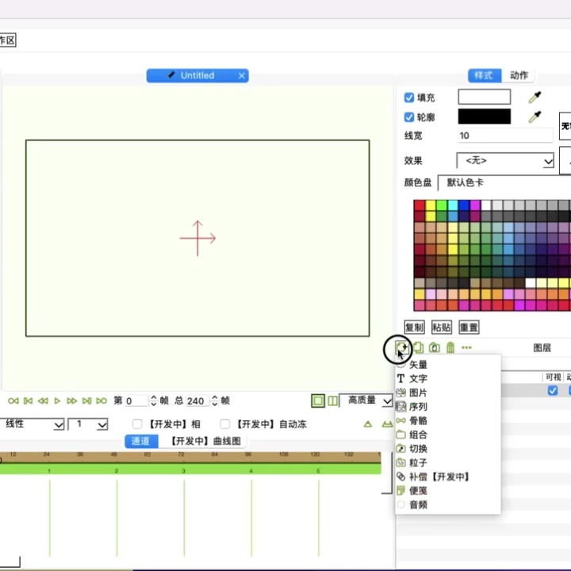Click the outline color eyedropper icon
This screenshot has width=571, height=571.
(535, 117)
